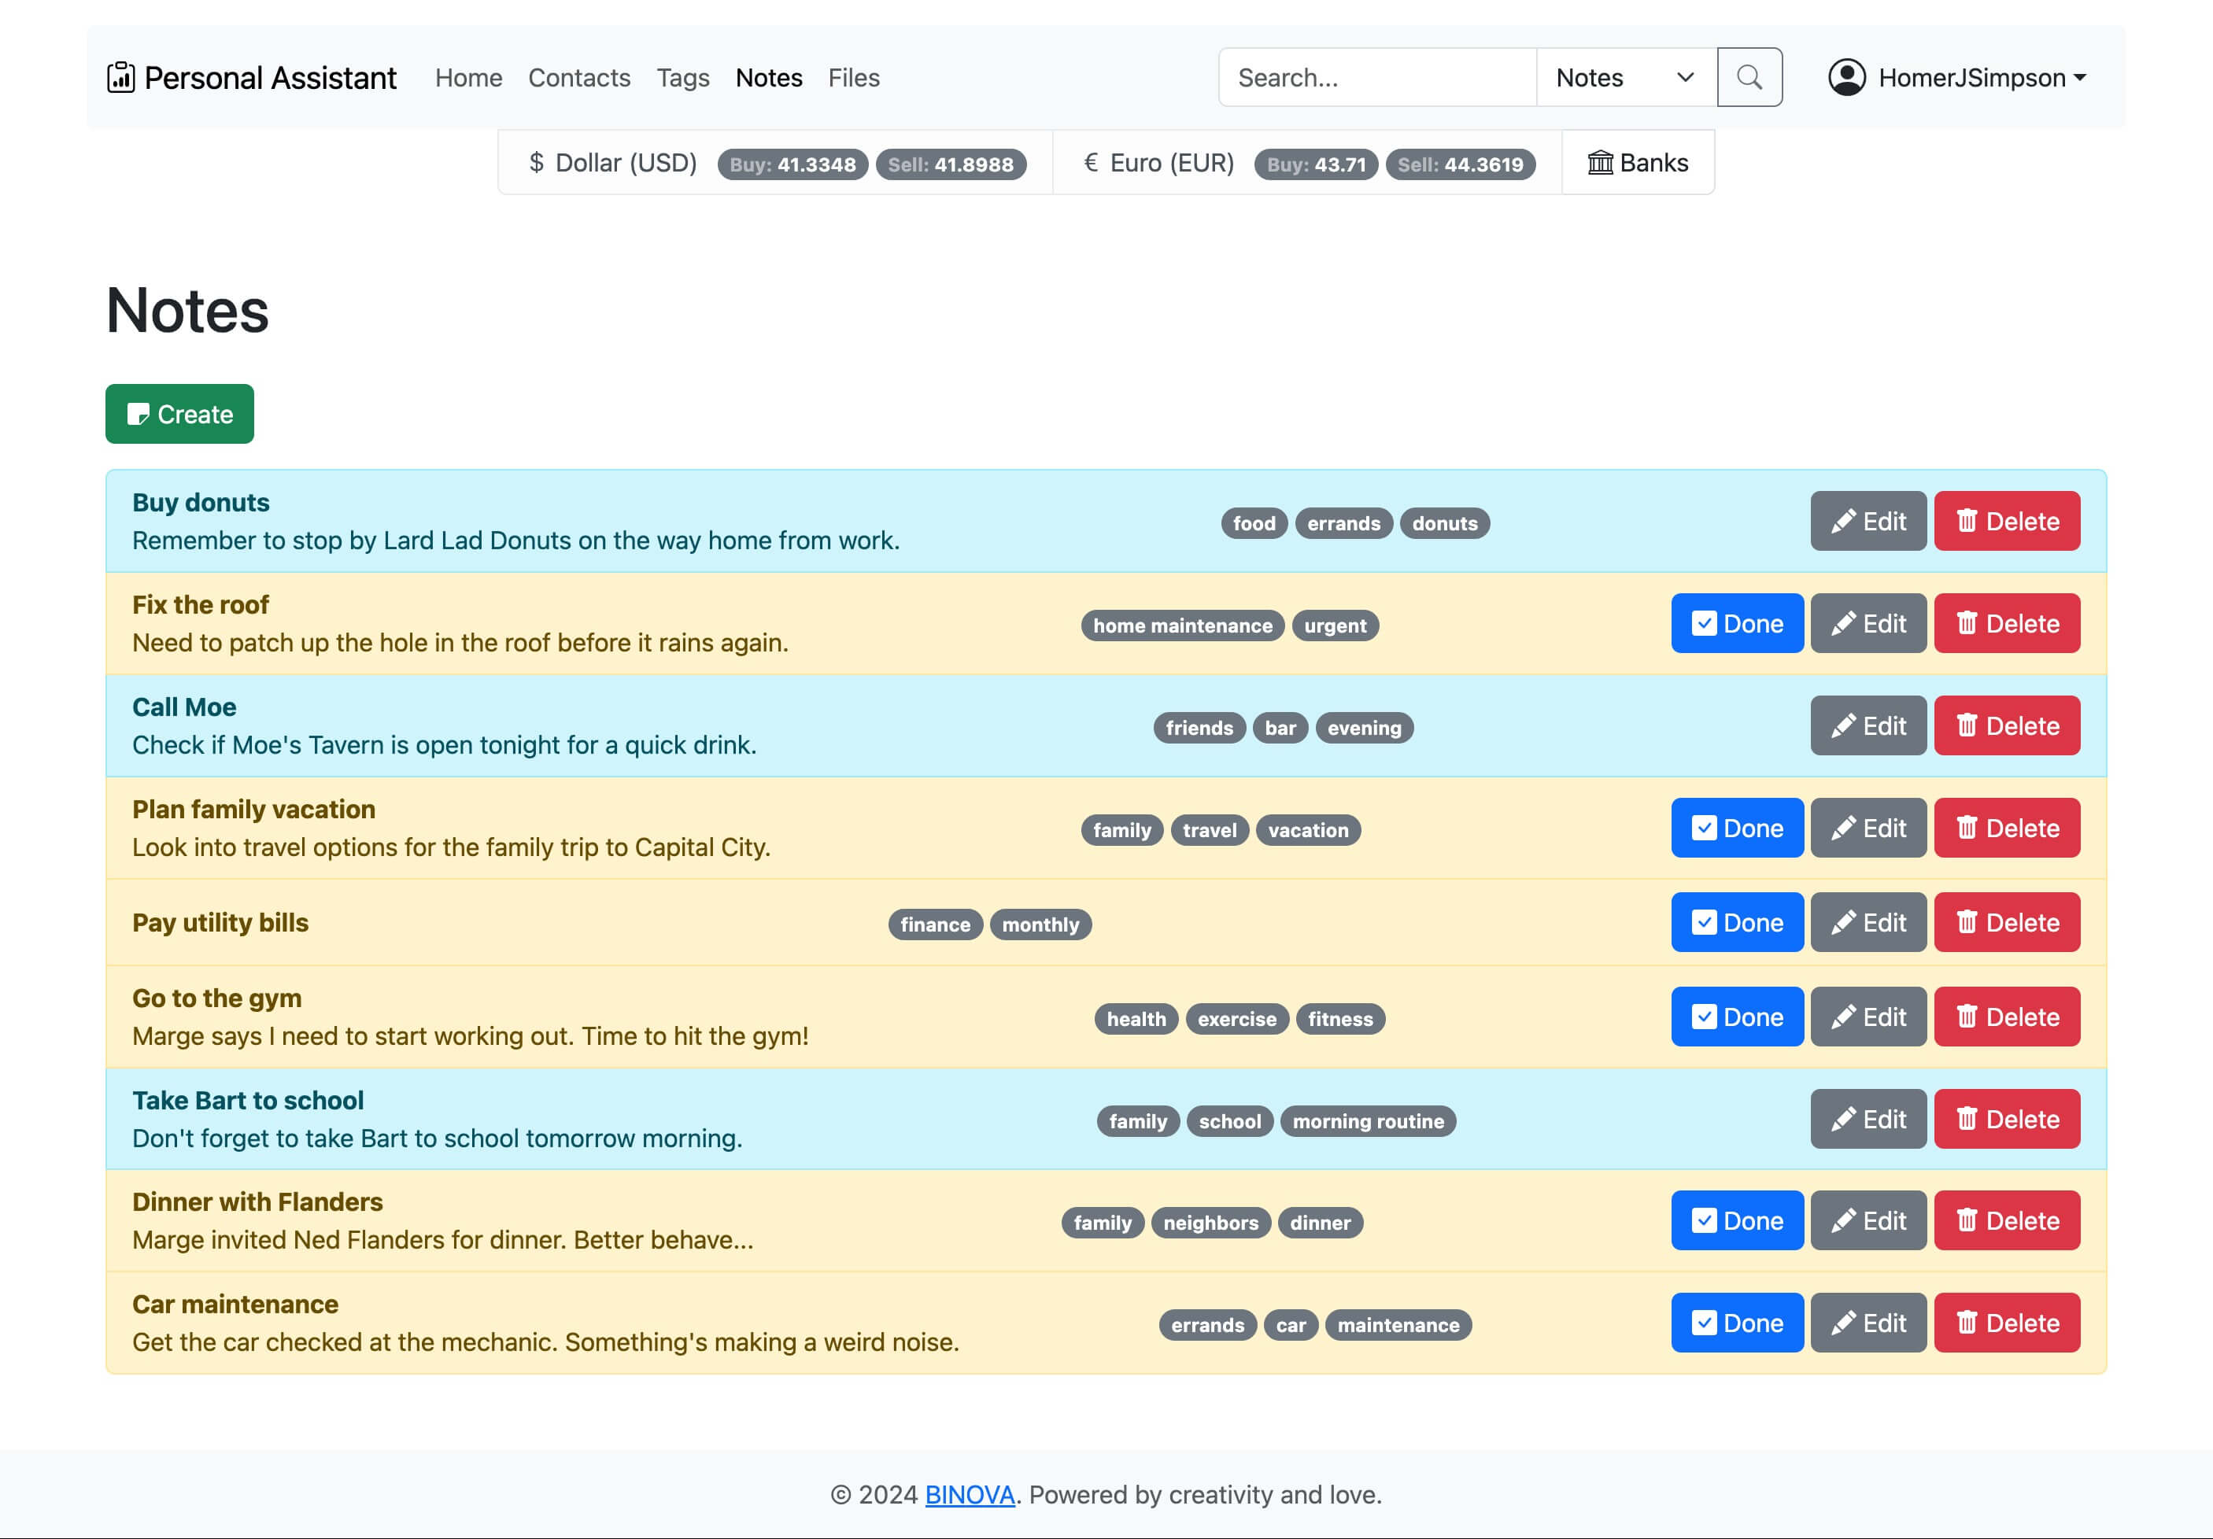Screen dimensions: 2213x1539
Task: Delete the Dinner with Flanders note
Action: [x=2007, y=1221]
